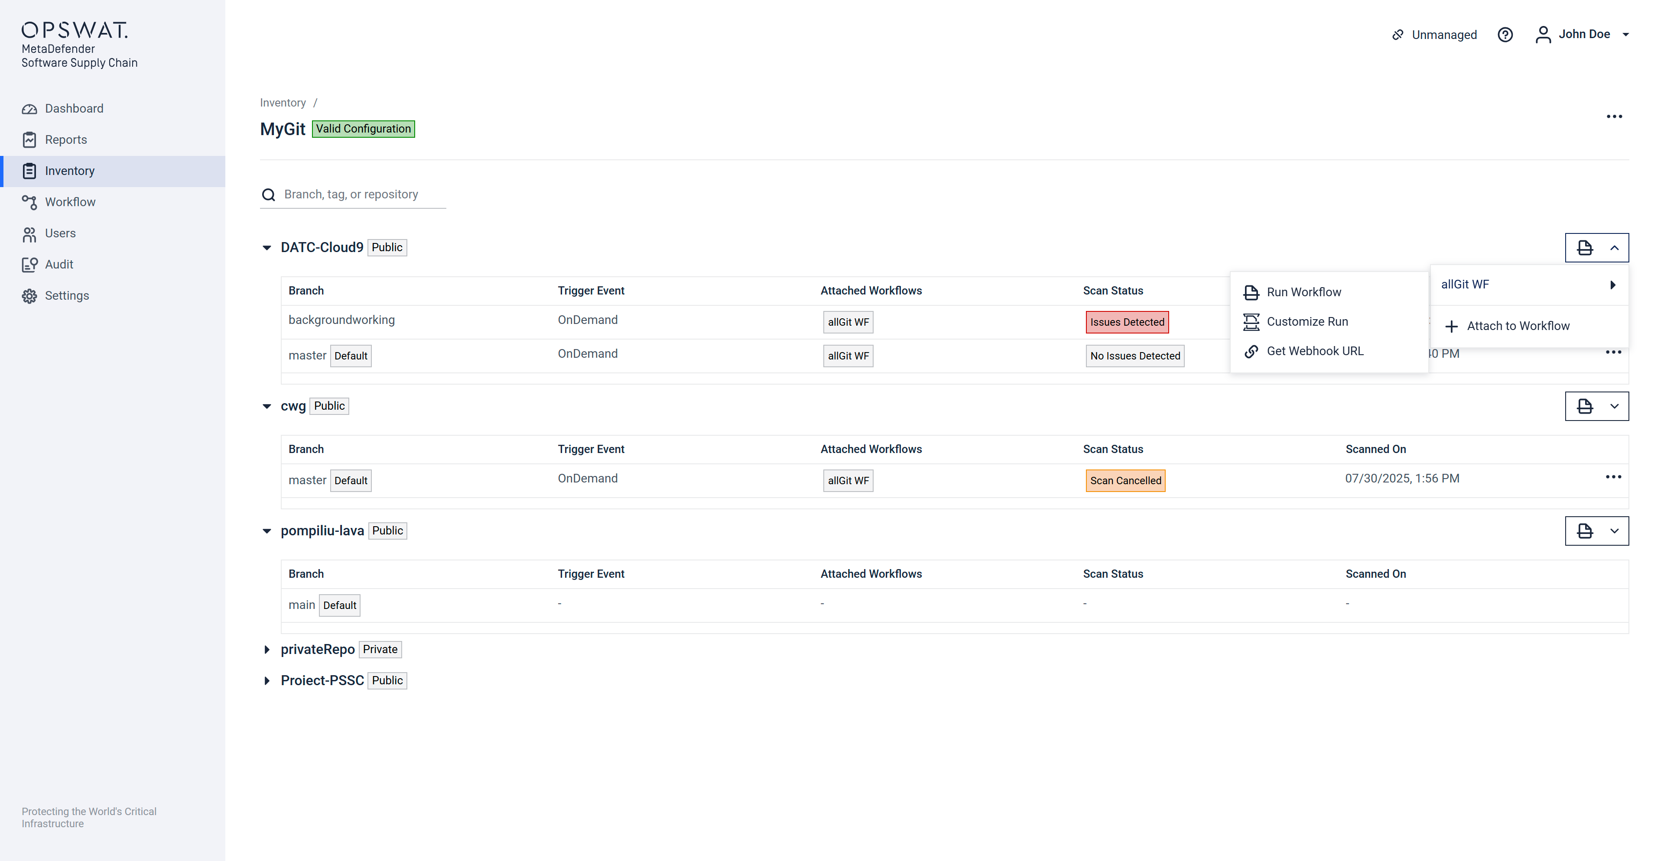Click the OPSWAT logo
Viewport: 1664px width, 861px height.
click(x=74, y=30)
